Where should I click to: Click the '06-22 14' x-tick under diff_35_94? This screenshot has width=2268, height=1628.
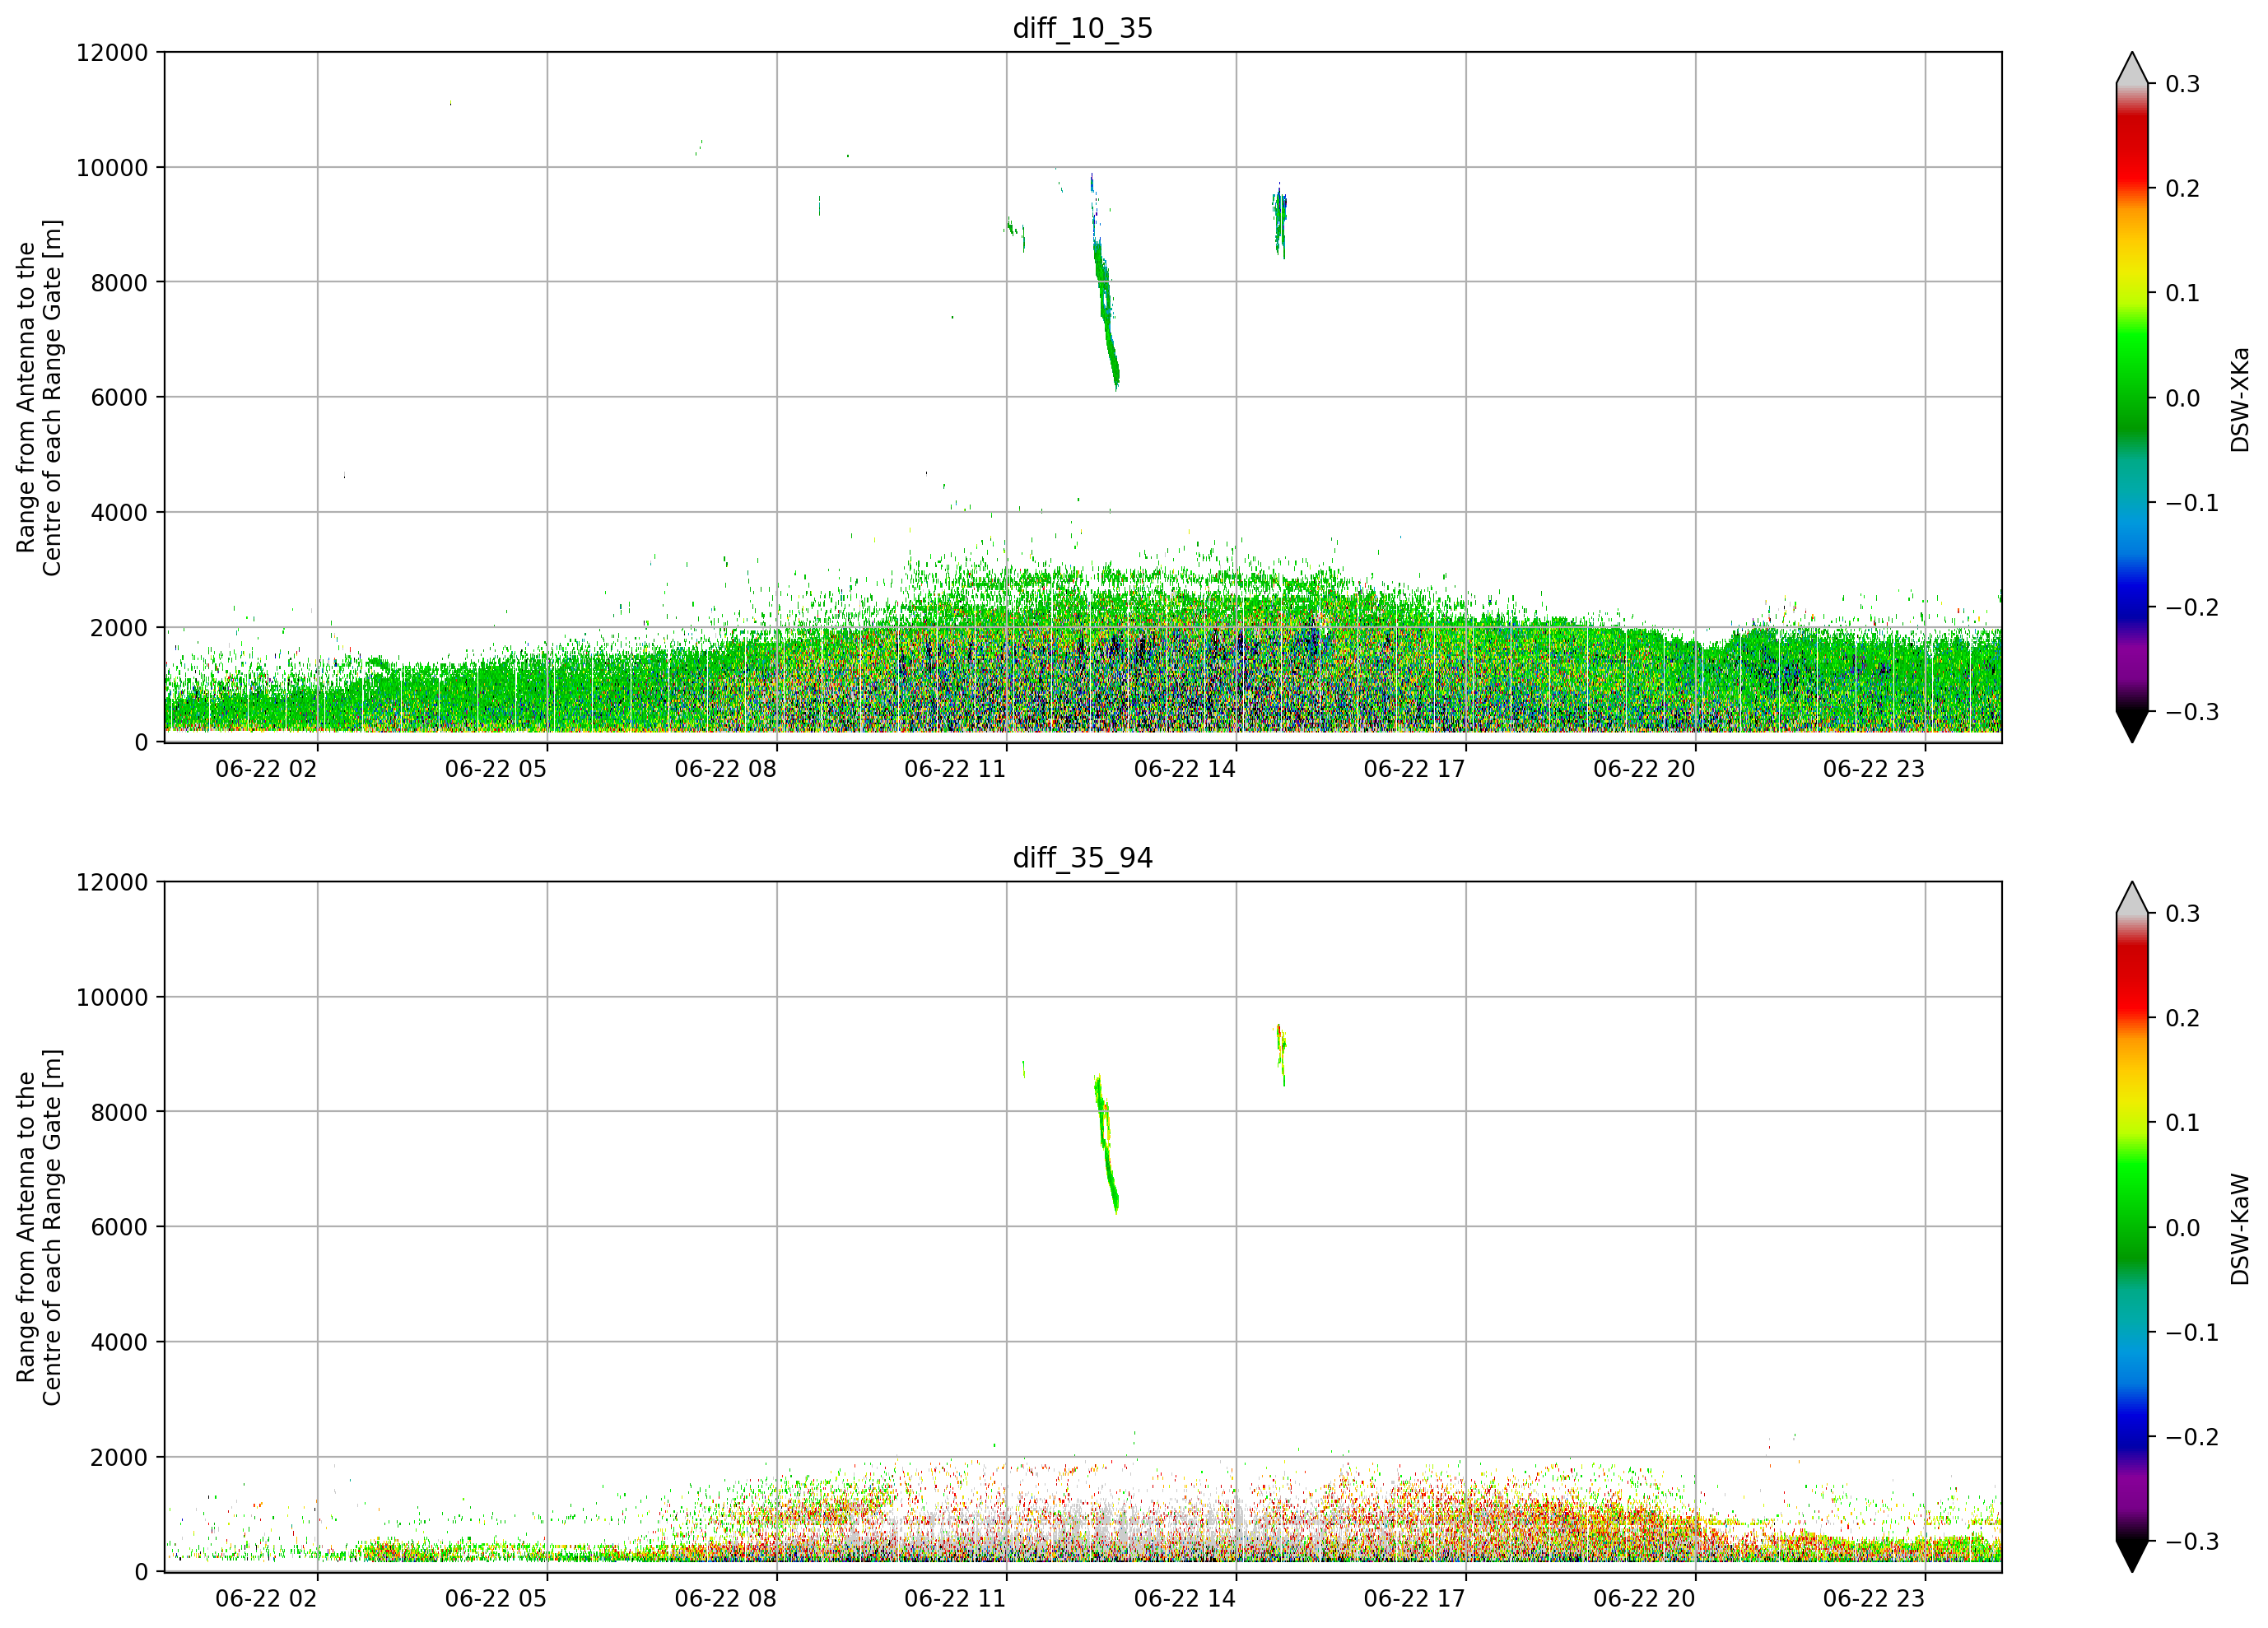pyautogui.click(x=1185, y=1599)
